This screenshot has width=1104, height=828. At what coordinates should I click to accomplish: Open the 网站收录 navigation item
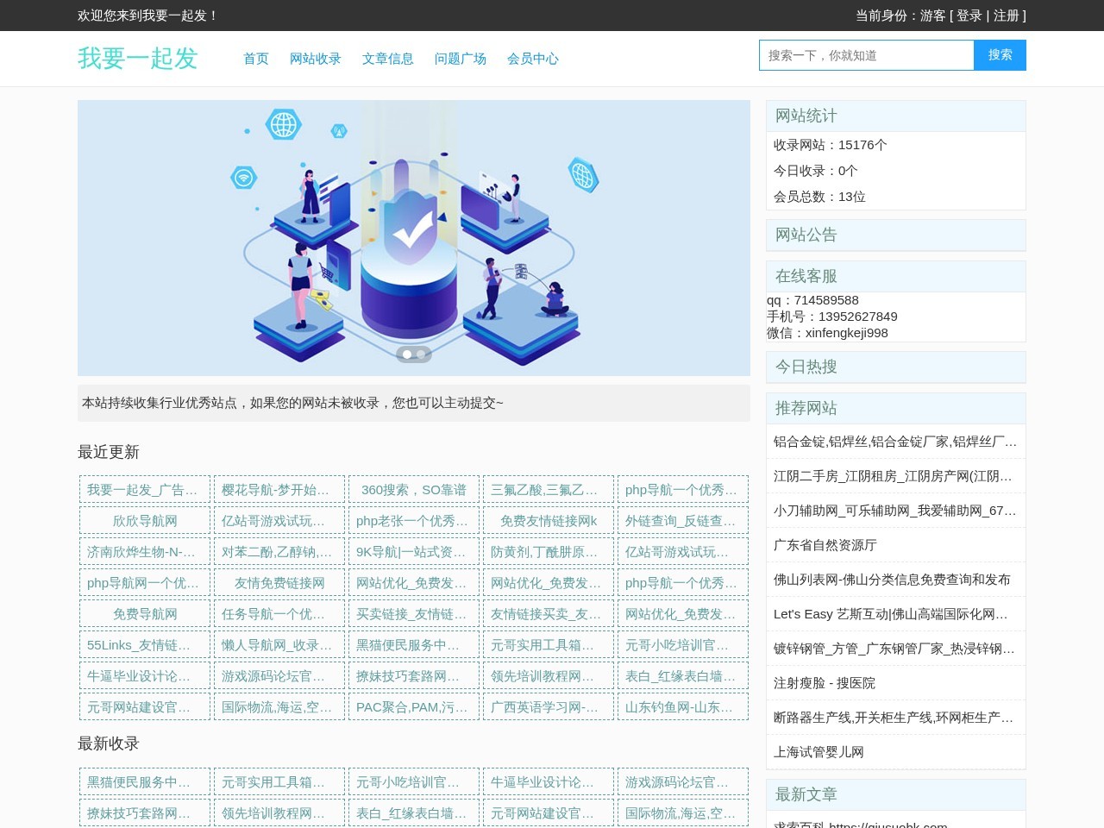click(x=316, y=59)
